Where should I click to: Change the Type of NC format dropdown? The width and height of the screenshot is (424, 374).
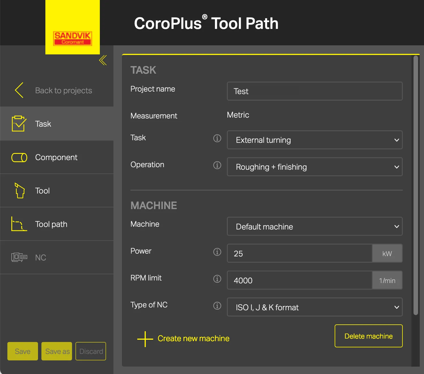click(x=315, y=307)
